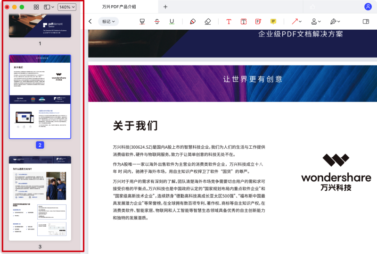Toggle the right properties panel icon
This screenshot has height=254, width=377.
point(366,21)
